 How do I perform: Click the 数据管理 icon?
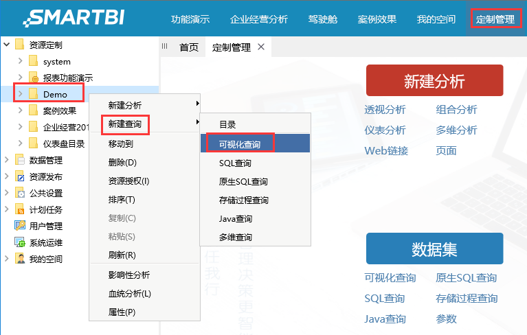[20, 160]
